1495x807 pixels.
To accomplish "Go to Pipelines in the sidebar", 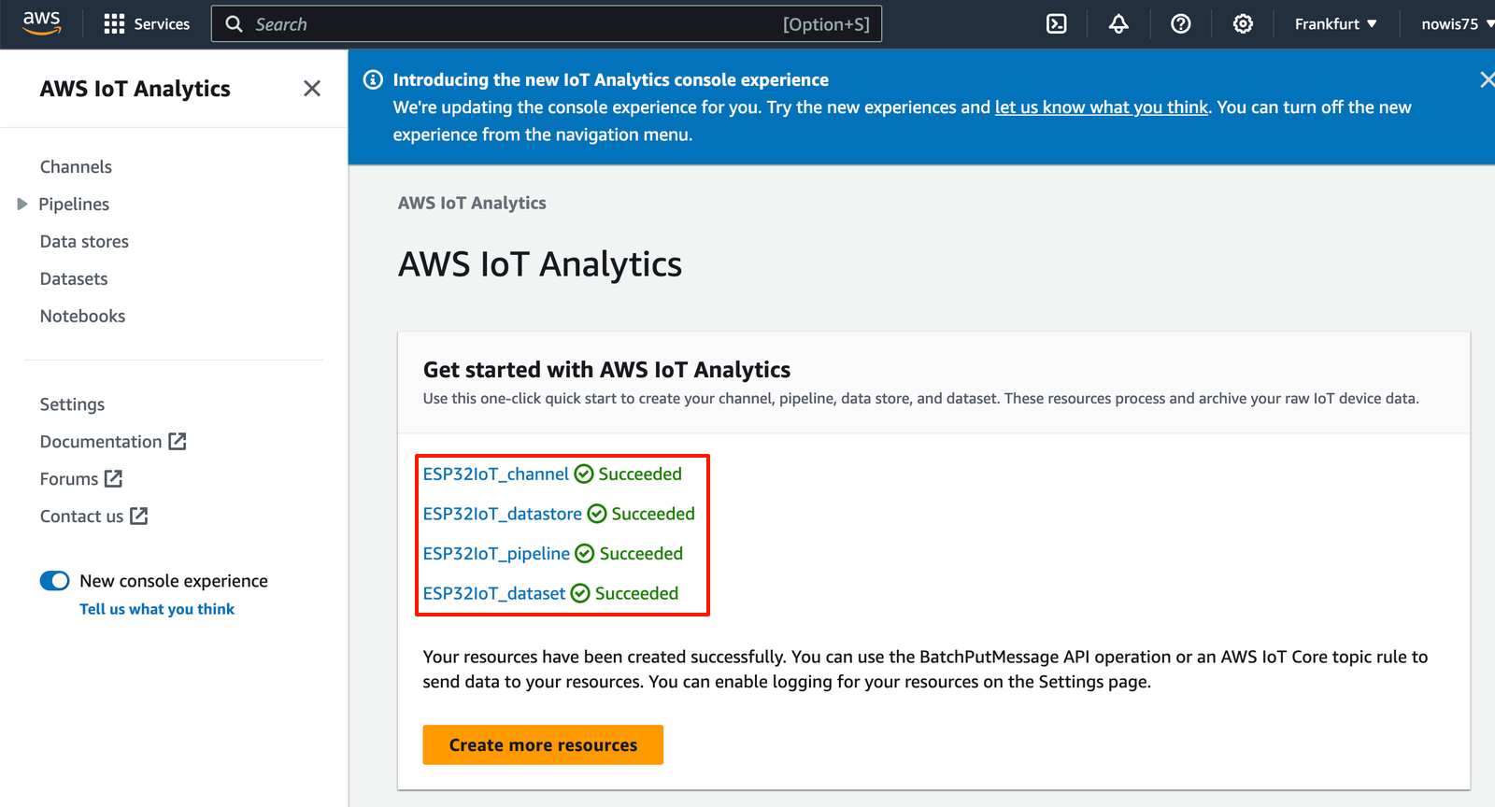I will (74, 204).
